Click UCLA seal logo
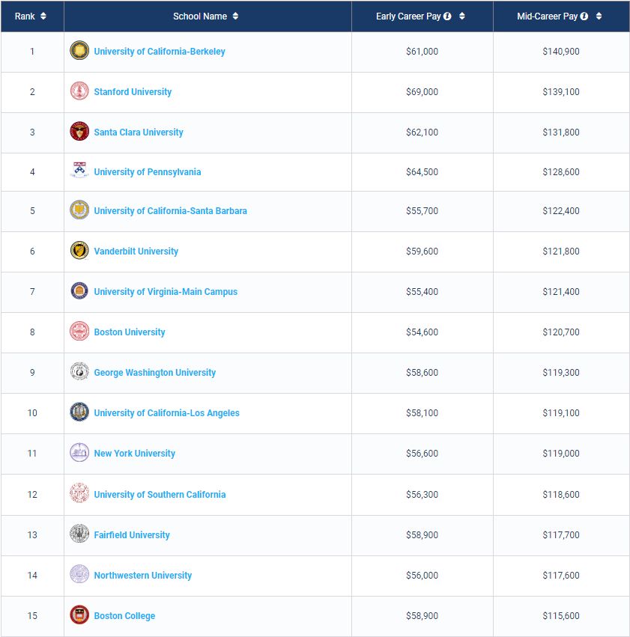This screenshot has height=637, width=630. 79,412
